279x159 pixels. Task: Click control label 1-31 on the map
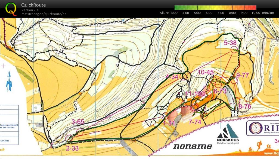click(x=169, y=123)
